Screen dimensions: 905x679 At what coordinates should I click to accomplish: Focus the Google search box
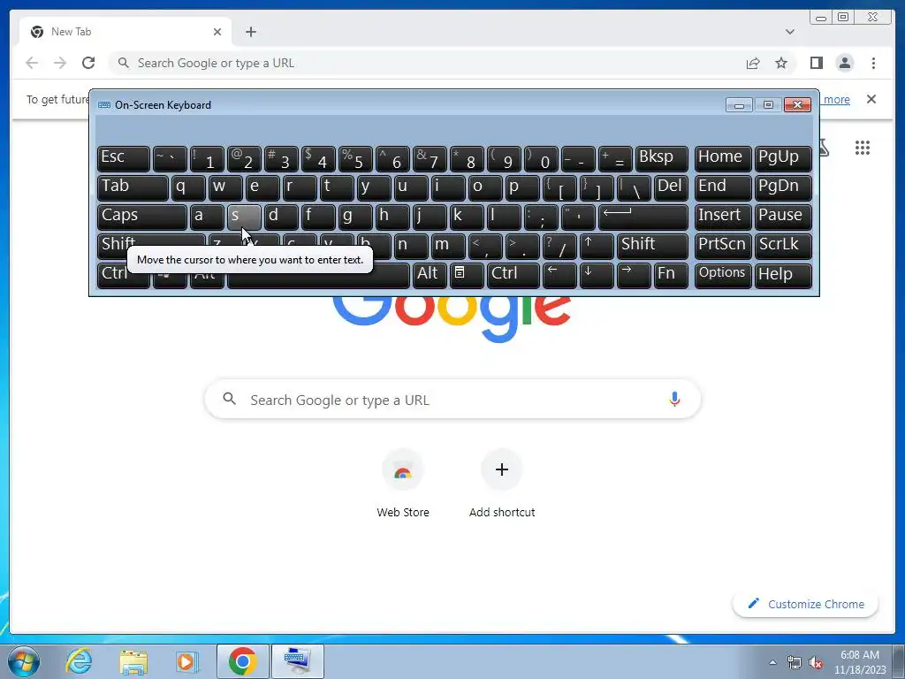tap(452, 400)
